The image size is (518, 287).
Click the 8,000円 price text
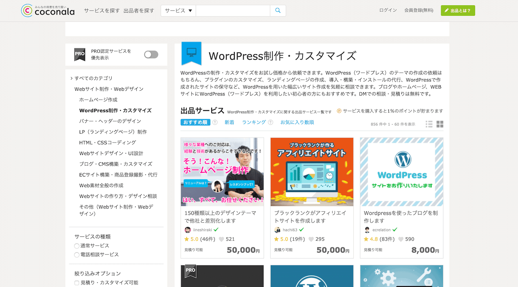[425, 250]
